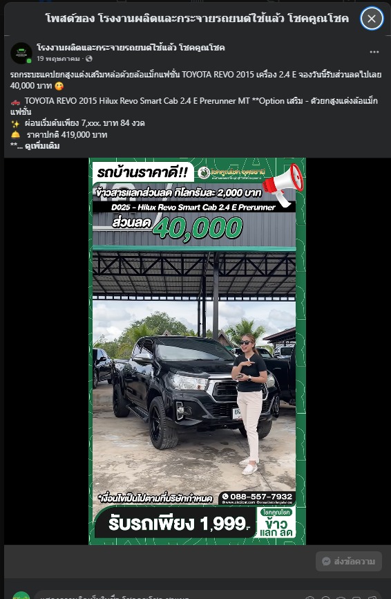Click the green 40,000 discount text in image
The height and width of the screenshot is (599, 391).
(198, 228)
